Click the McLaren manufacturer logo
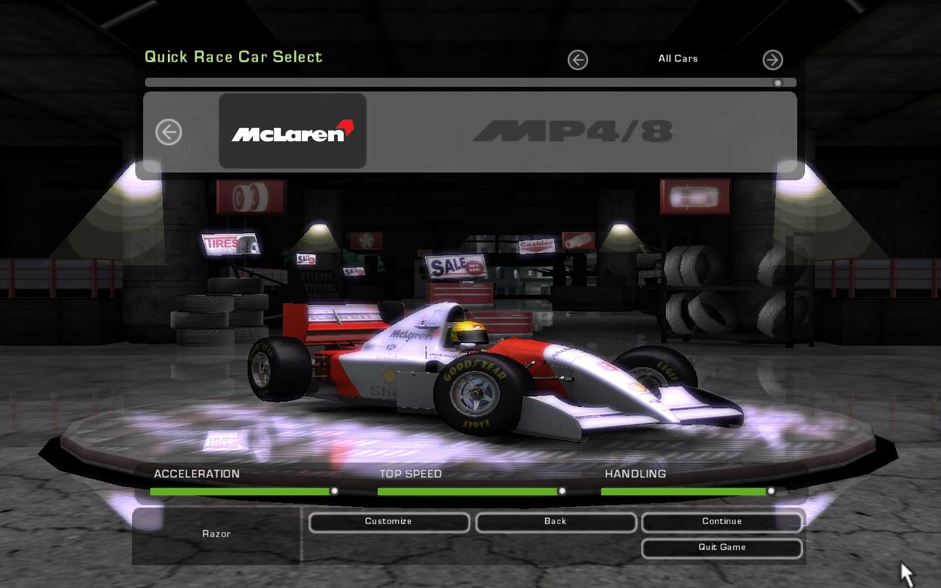941x588 pixels. point(292,131)
